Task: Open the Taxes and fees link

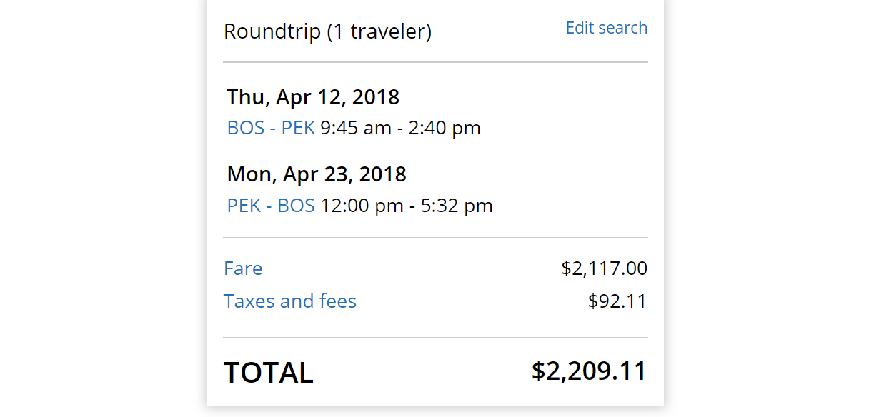Action: [x=289, y=301]
